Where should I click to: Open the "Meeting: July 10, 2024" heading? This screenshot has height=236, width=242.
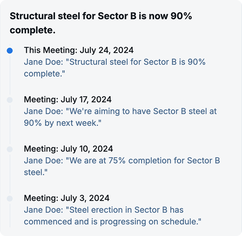[68, 149]
